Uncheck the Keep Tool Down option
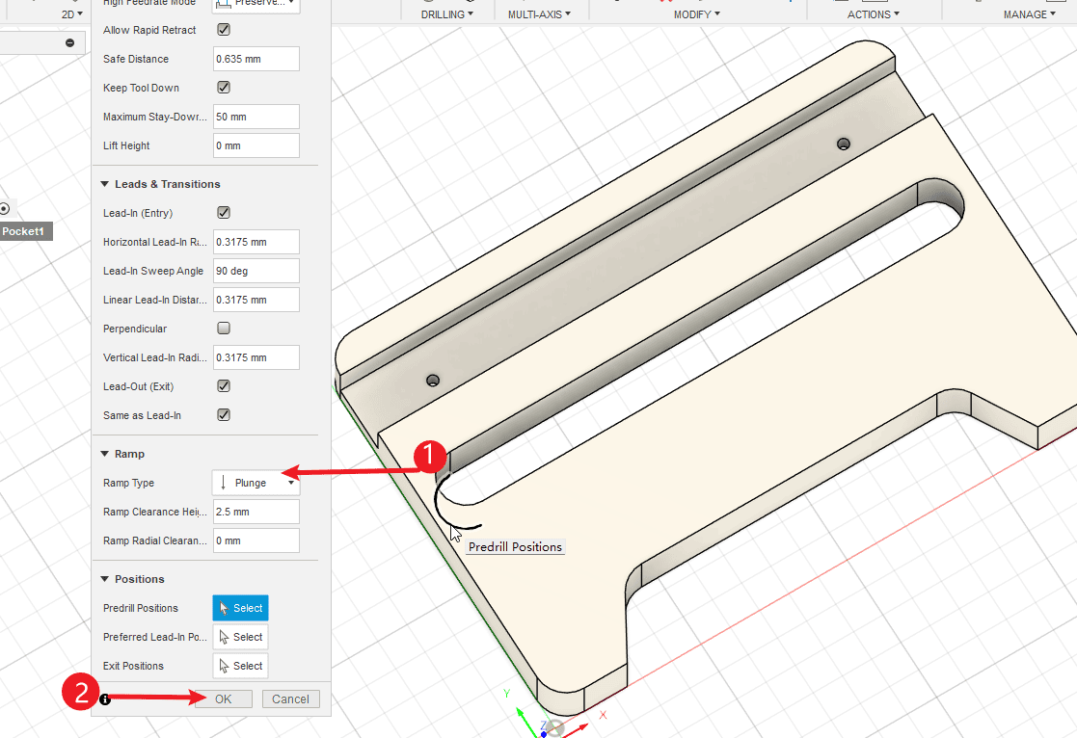1077x738 pixels. click(224, 88)
